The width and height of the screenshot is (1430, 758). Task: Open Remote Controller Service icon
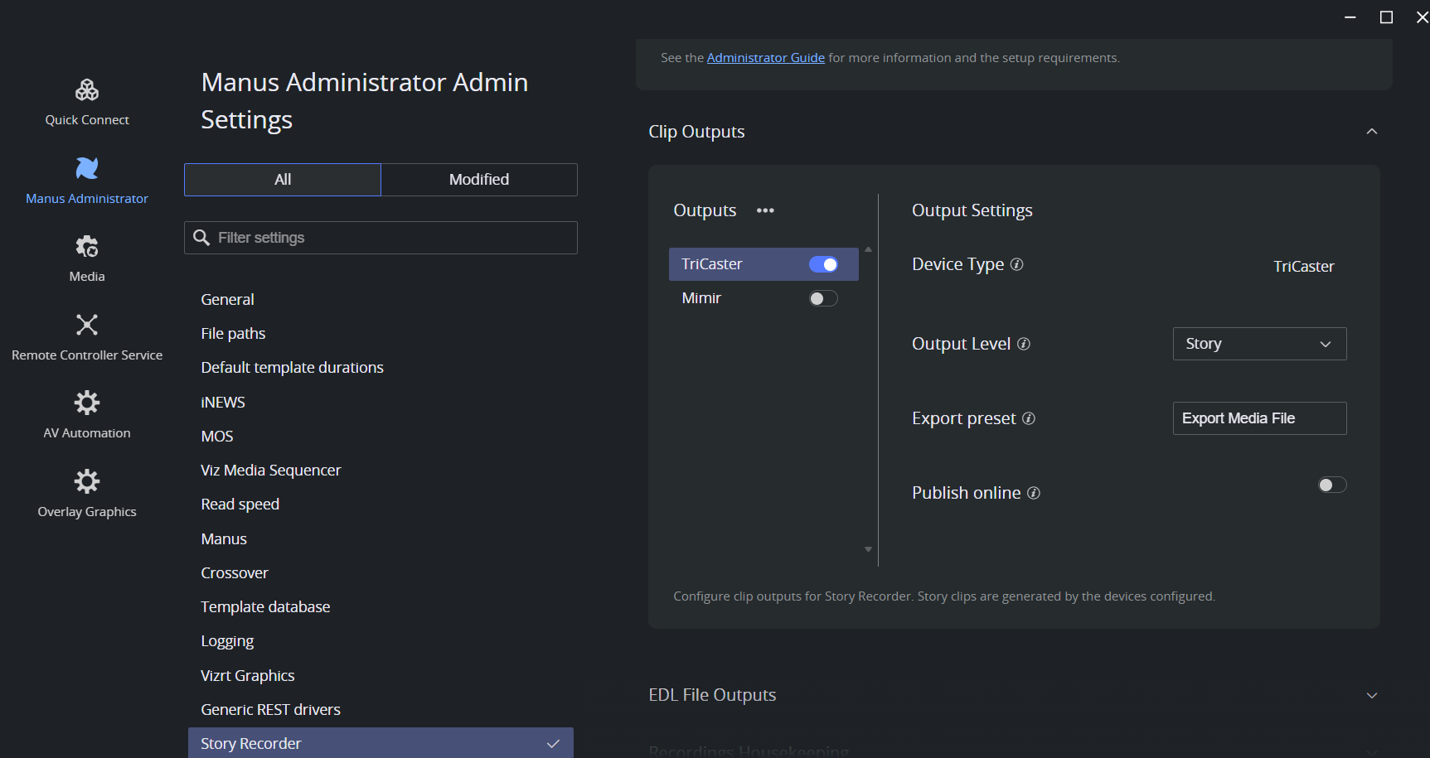pos(87,325)
